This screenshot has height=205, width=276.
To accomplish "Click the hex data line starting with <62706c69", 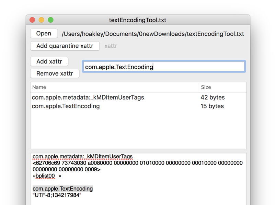I will point(137,163).
